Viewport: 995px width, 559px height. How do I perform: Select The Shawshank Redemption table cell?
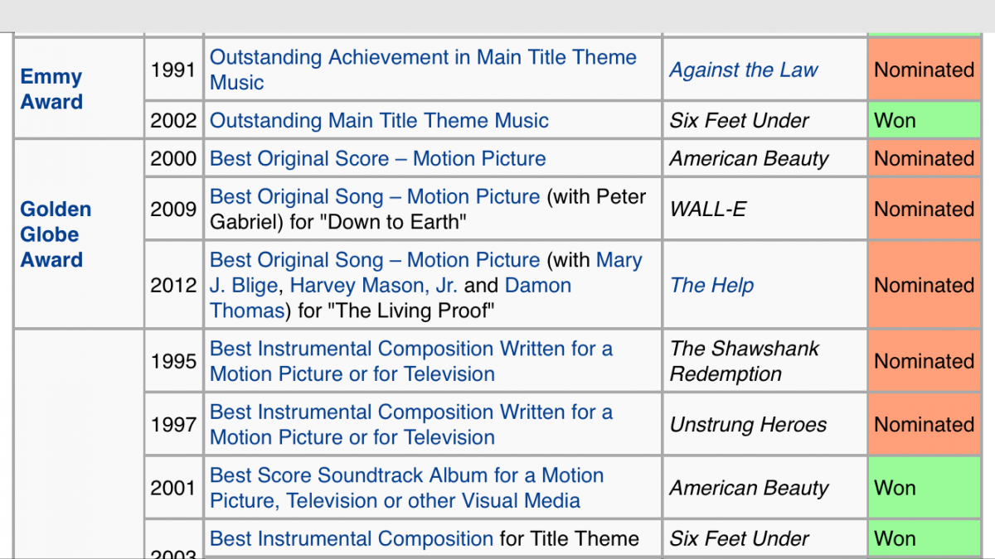pyautogui.click(x=764, y=361)
